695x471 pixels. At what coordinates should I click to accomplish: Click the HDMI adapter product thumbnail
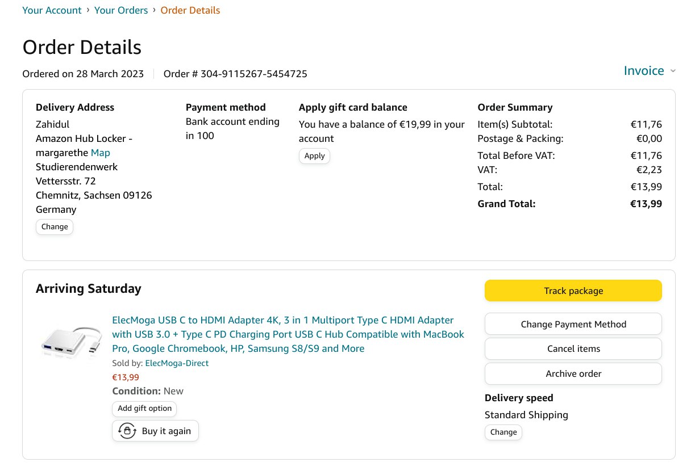tap(72, 342)
